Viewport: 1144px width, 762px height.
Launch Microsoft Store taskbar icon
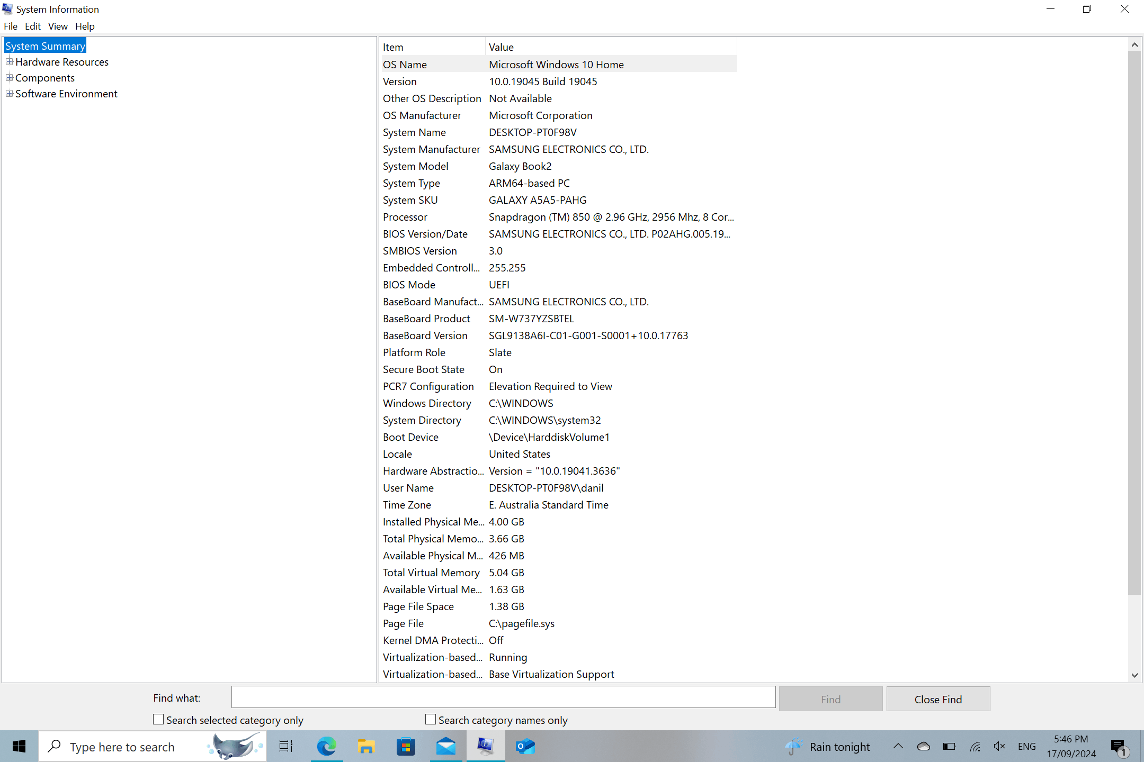tap(406, 747)
